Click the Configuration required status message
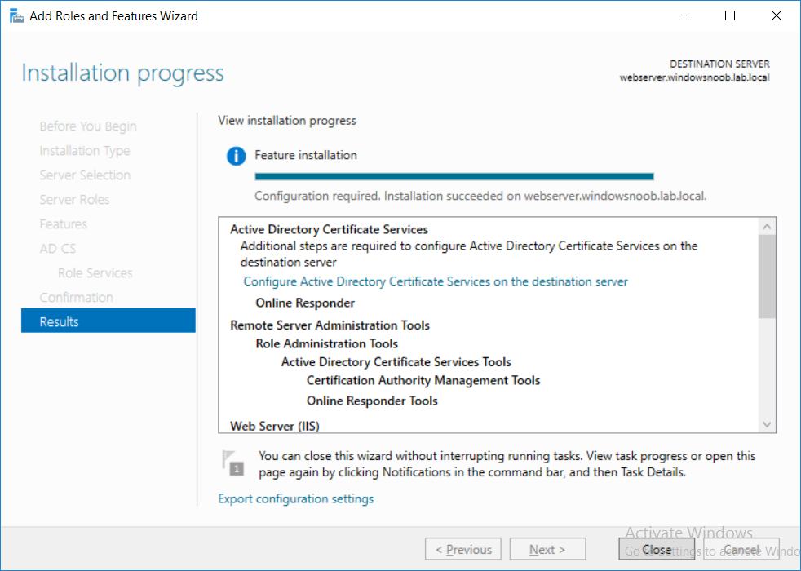This screenshot has height=571, width=801. 480,196
